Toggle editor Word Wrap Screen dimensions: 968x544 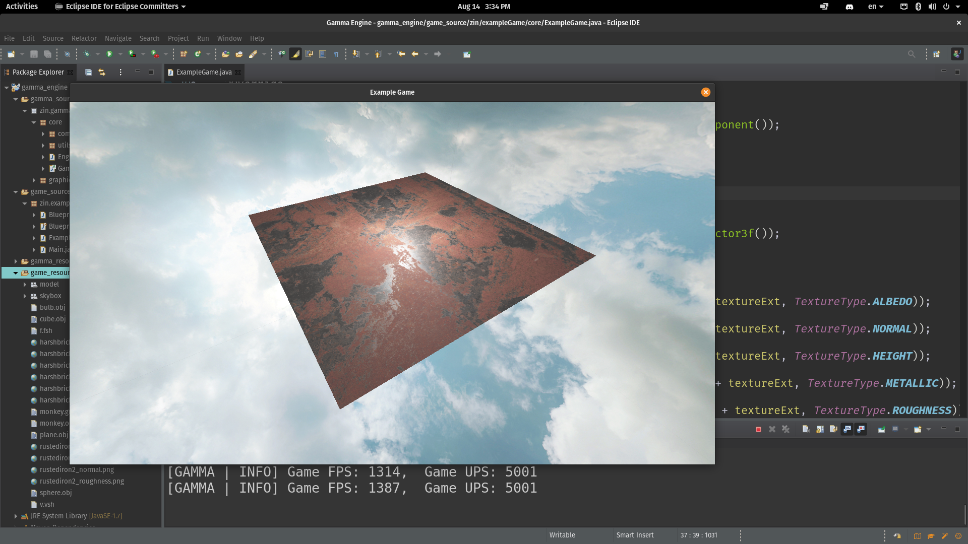(x=309, y=54)
